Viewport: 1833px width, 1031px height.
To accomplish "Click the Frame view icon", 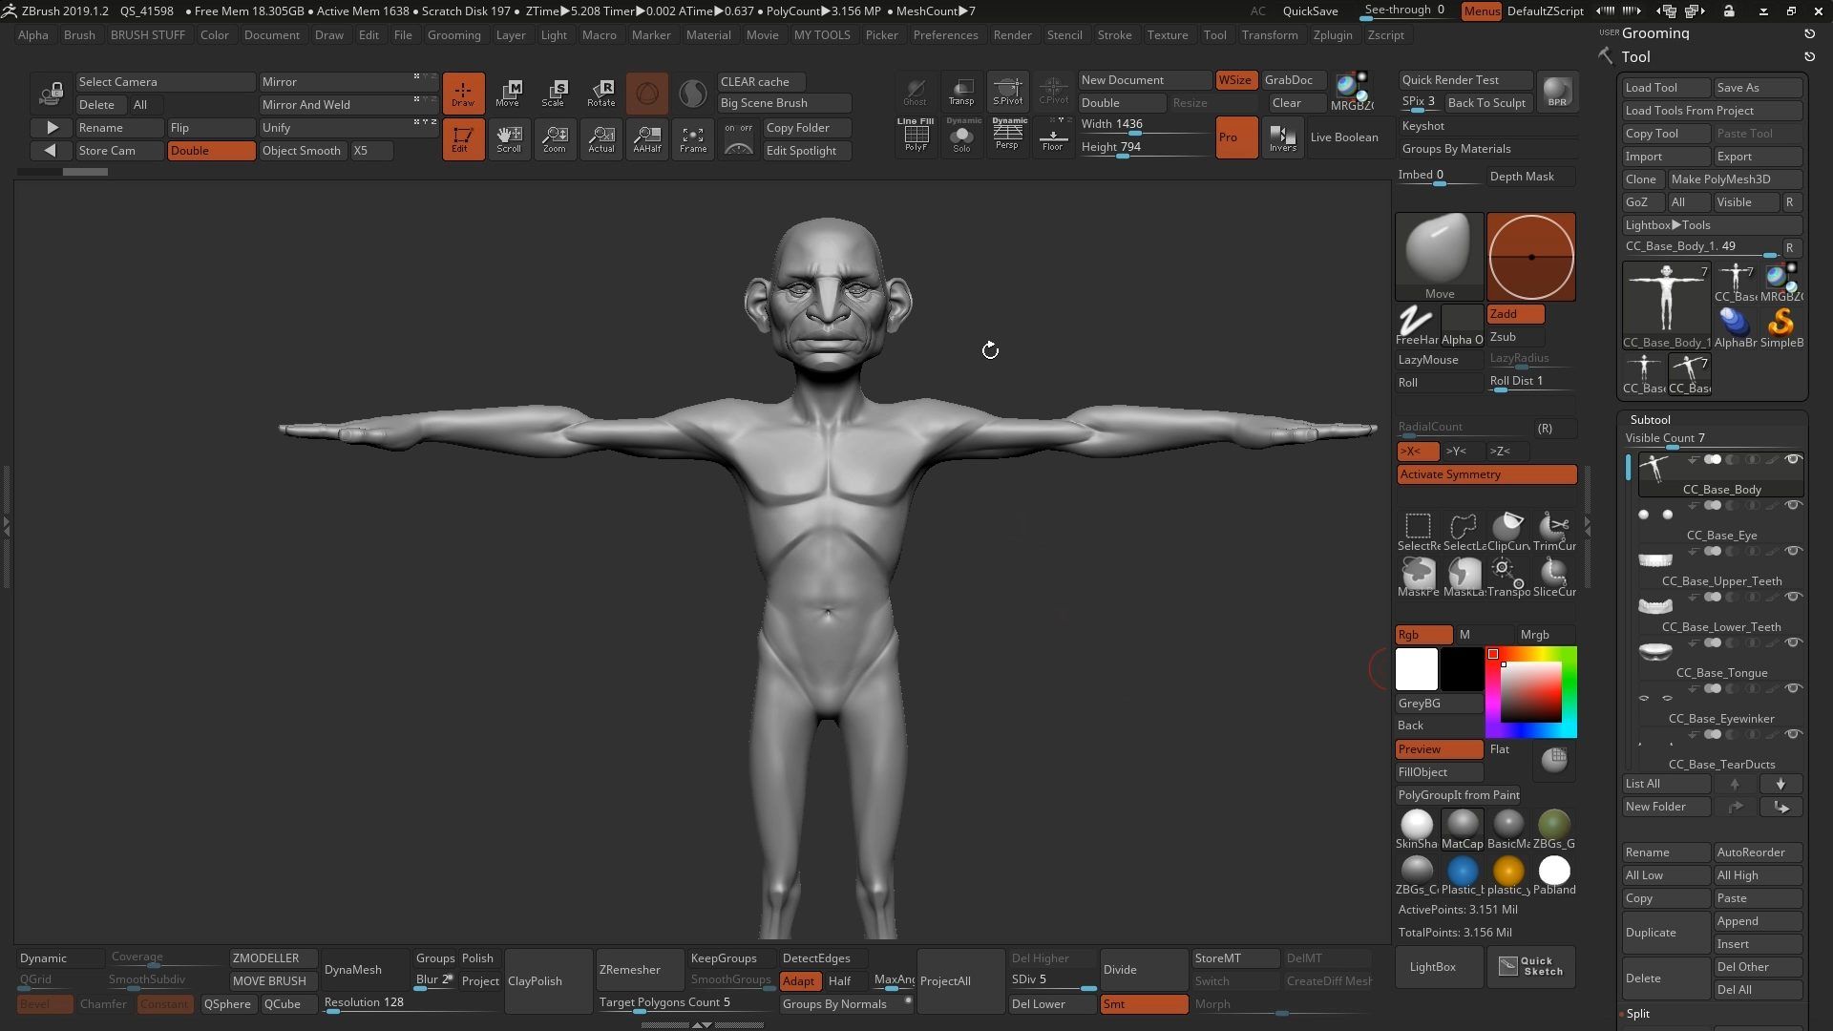I will pyautogui.click(x=693, y=138).
